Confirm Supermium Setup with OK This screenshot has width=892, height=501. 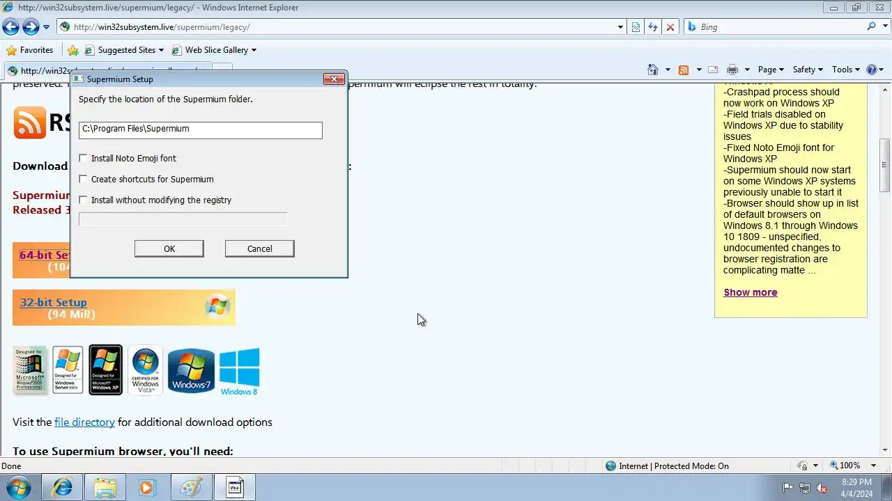coord(169,248)
